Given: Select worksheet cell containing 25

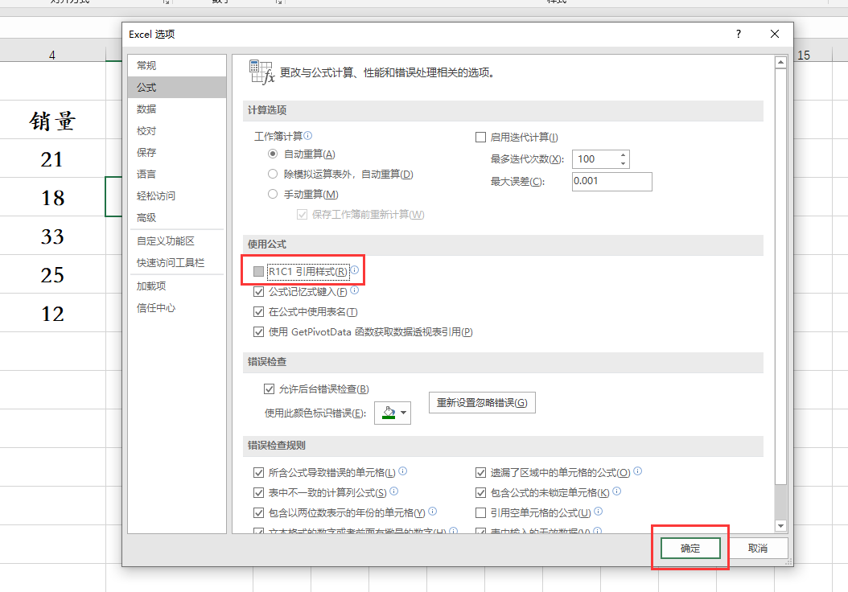Looking at the screenshot, I should [52, 274].
